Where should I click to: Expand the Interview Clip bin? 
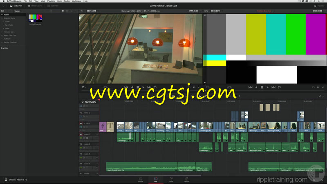[x=2, y=32]
